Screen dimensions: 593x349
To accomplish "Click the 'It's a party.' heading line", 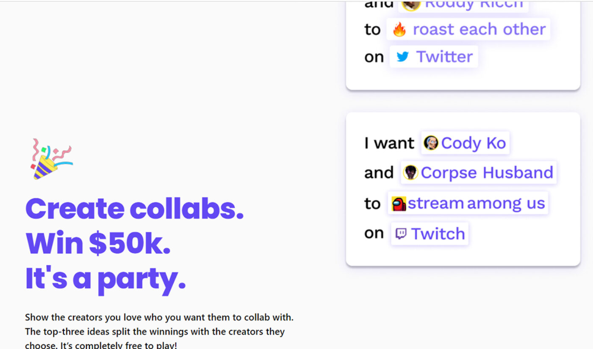I will (x=106, y=278).
